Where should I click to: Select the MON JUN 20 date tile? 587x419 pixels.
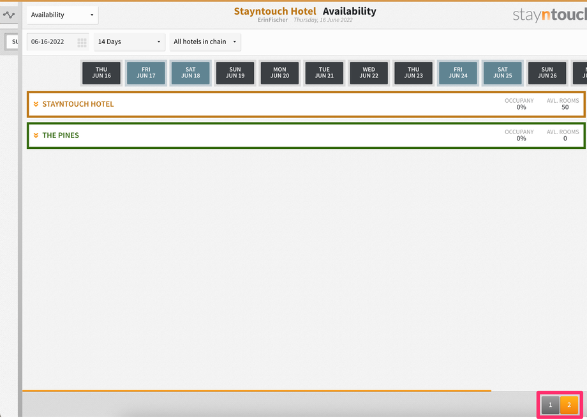click(x=279, y=73)
